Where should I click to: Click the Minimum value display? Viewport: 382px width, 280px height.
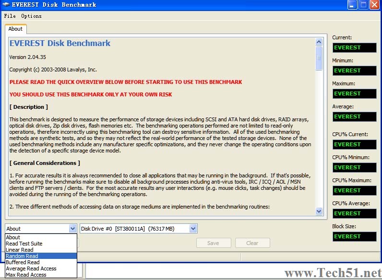point(355,70)
